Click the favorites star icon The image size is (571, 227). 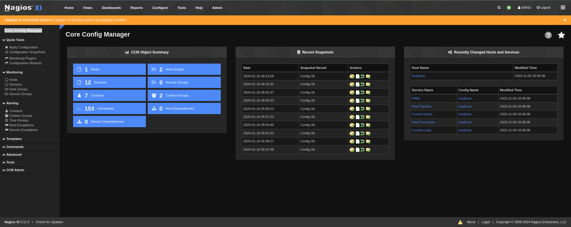click(x=561, y=35)
